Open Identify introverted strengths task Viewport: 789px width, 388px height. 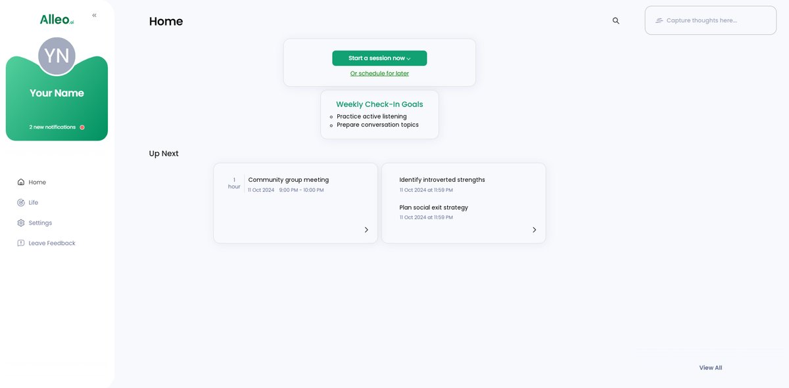pyautogui.click(x=442, y=180)
